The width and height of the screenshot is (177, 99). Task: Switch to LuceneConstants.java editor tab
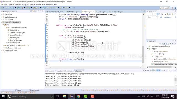[x=55, y=12]
